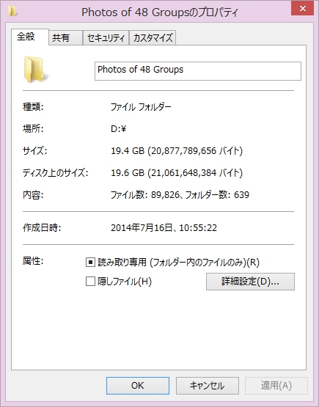The height and width of the screenshot is (407, 319).
Task: Click the キャンセル button
Action: pyautogui.click(x=207, y=386)
